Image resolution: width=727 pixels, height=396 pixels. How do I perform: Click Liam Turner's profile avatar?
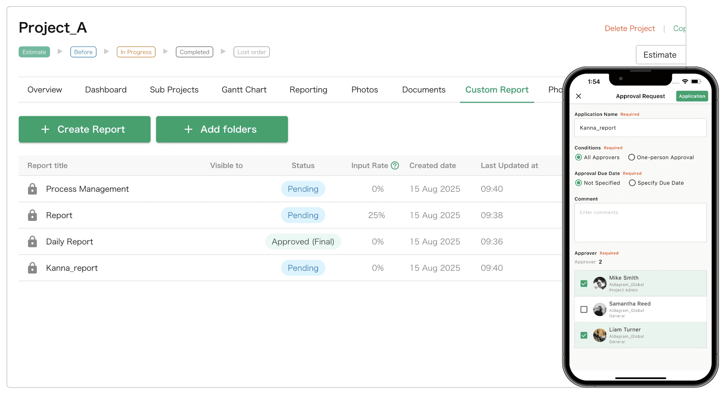(x=600, y=335)
